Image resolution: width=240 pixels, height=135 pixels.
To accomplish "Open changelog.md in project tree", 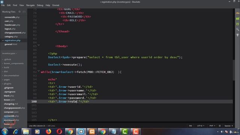I will (11, 104).
